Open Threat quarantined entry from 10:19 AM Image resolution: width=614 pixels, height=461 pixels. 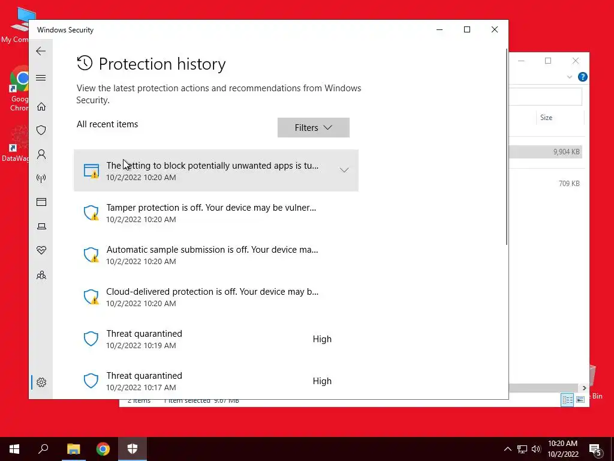click(216, 339)
